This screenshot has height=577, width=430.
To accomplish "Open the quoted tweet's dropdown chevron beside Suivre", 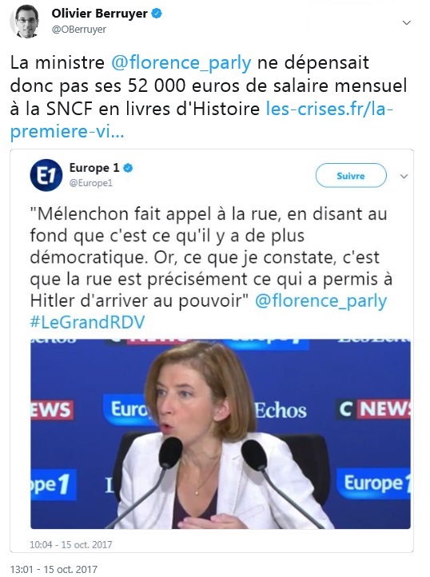I will click(x=404, y=177).
